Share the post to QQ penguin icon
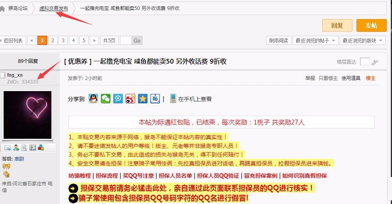This screenshot has width=392, height=204. [93, 99]
